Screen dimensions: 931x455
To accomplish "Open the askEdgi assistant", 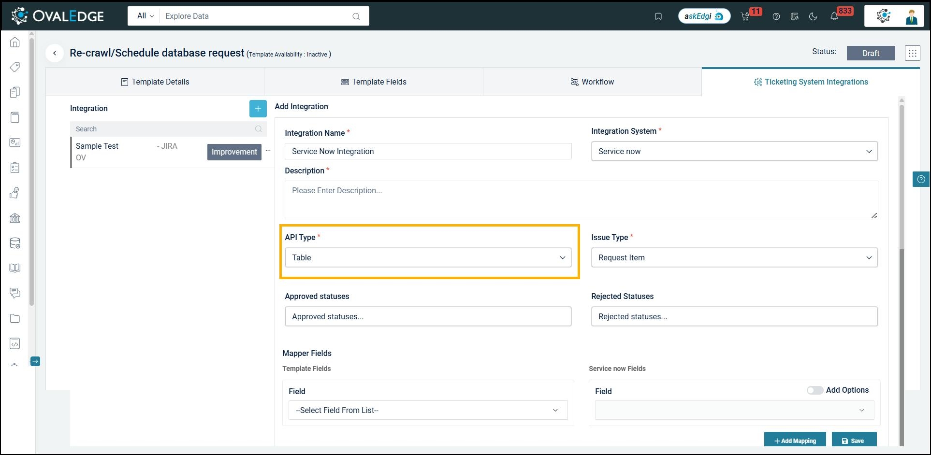I will coord(704,16).
